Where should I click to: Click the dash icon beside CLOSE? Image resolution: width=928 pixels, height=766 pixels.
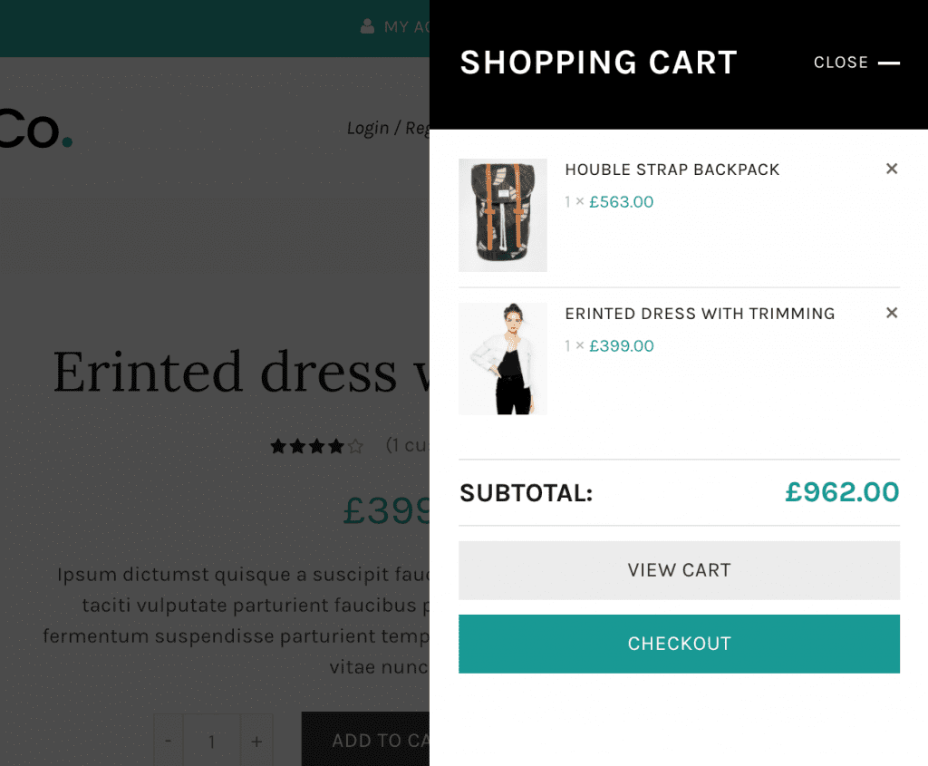coord(889,63)
